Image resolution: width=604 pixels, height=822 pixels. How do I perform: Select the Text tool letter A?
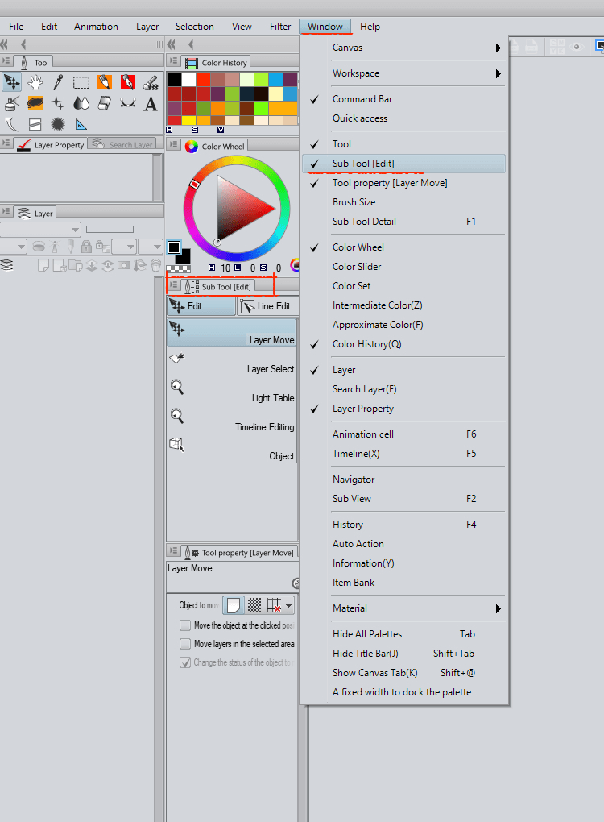[151, 104]
